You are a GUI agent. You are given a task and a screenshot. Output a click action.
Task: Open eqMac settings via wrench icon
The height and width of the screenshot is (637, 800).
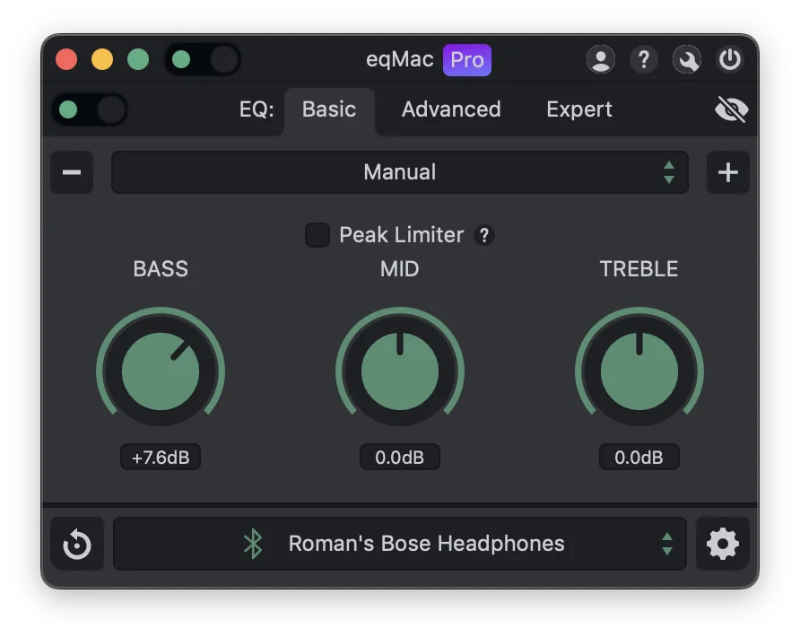pos(687,60)
